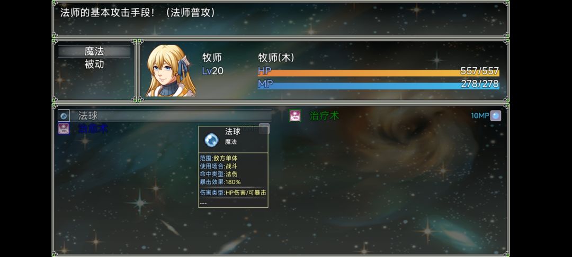Switch to the 被动 passive category

pyautogui.click(x=94, y=65)
